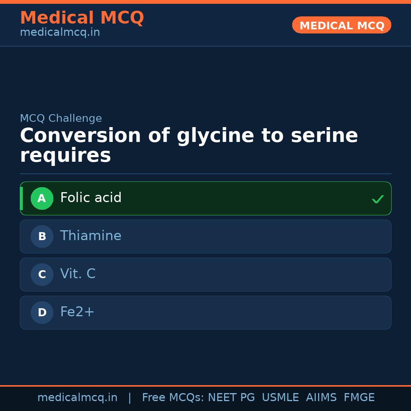Click the green A circle icon
This screenshot has width=411, height=411.
(42, 198)
